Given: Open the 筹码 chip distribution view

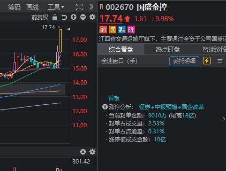Looking at the screenshot, I should click(x=14, y=7).
